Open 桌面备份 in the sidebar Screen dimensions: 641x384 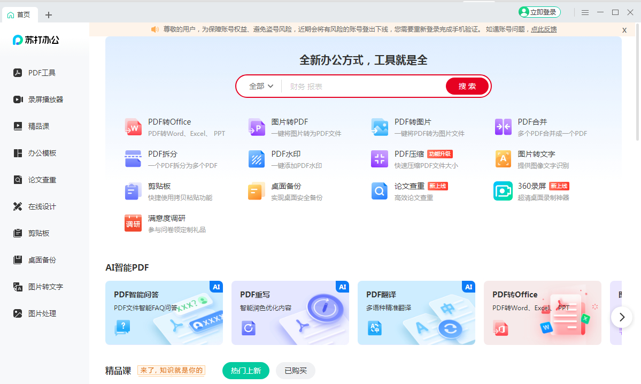35,260
